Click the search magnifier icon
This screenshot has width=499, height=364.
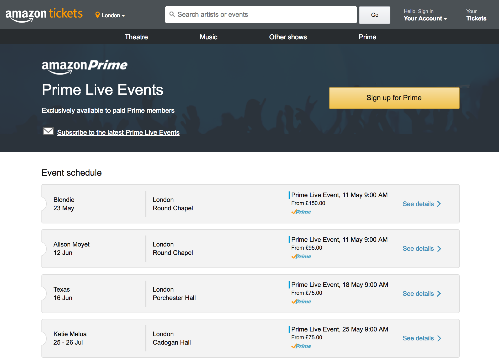[172, 14]
